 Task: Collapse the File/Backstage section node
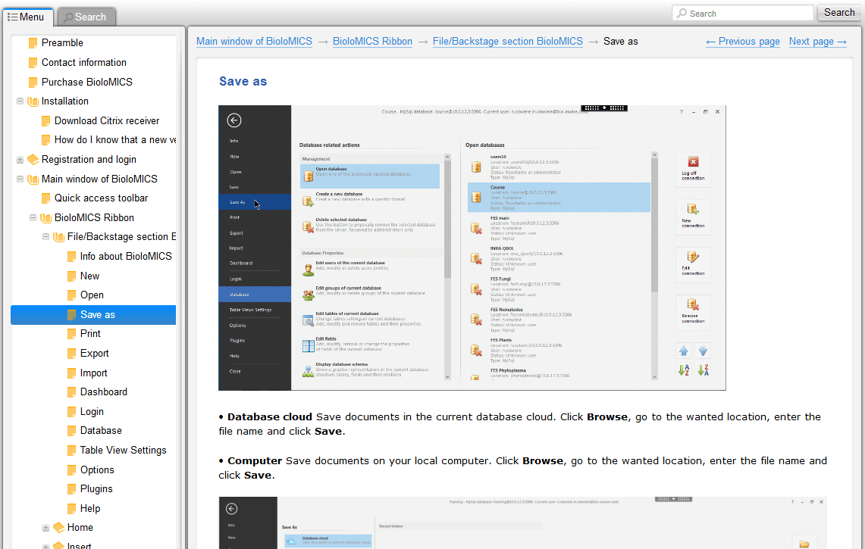click(x=45, y=237)
